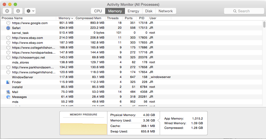Screen dimensions: 266x139
Task: Select the Memory tab
Action: tap(115, 11)
